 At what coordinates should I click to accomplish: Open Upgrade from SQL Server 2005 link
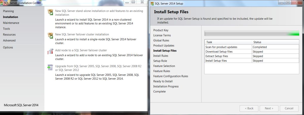[98, 68]
